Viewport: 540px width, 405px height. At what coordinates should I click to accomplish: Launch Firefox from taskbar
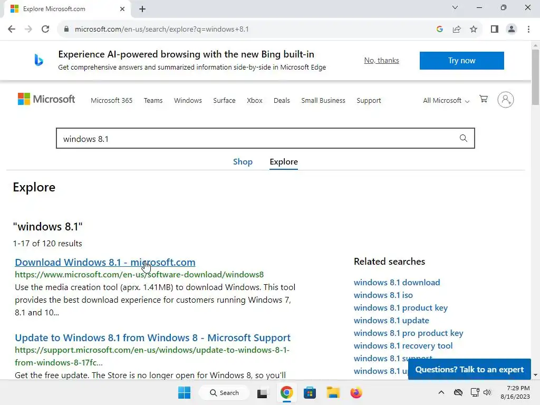pos(356,392)
